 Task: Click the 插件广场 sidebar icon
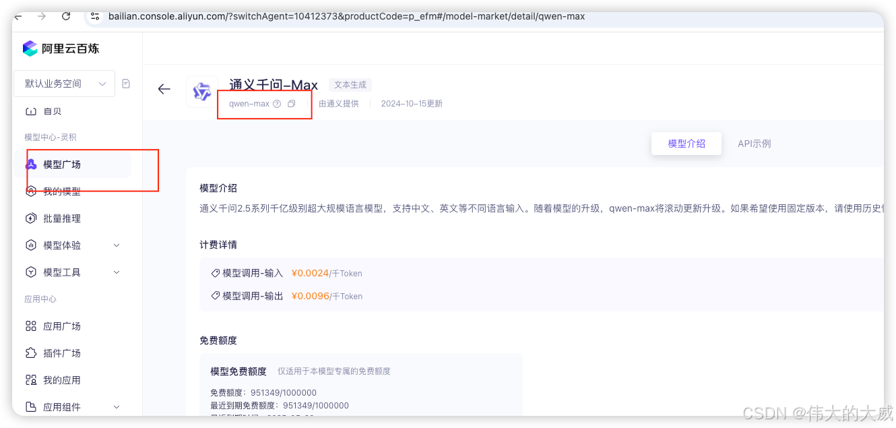[31, 353]
